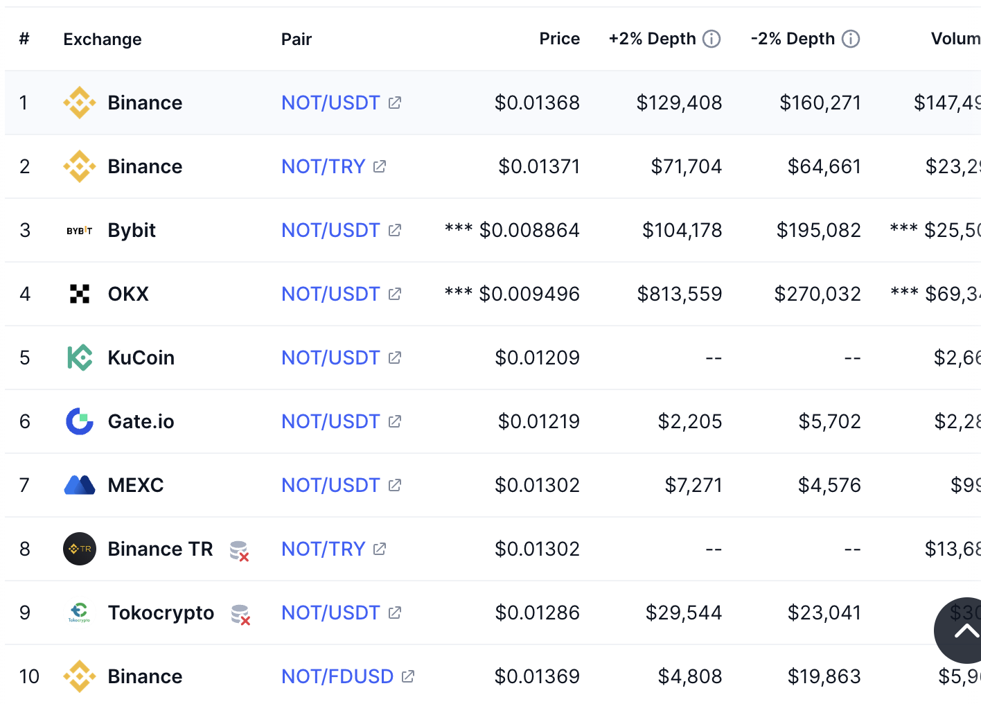Screen dimensions: 981x704
Task: Open the Binance NOT/TRY pair link in row 2
Action: 323,167
